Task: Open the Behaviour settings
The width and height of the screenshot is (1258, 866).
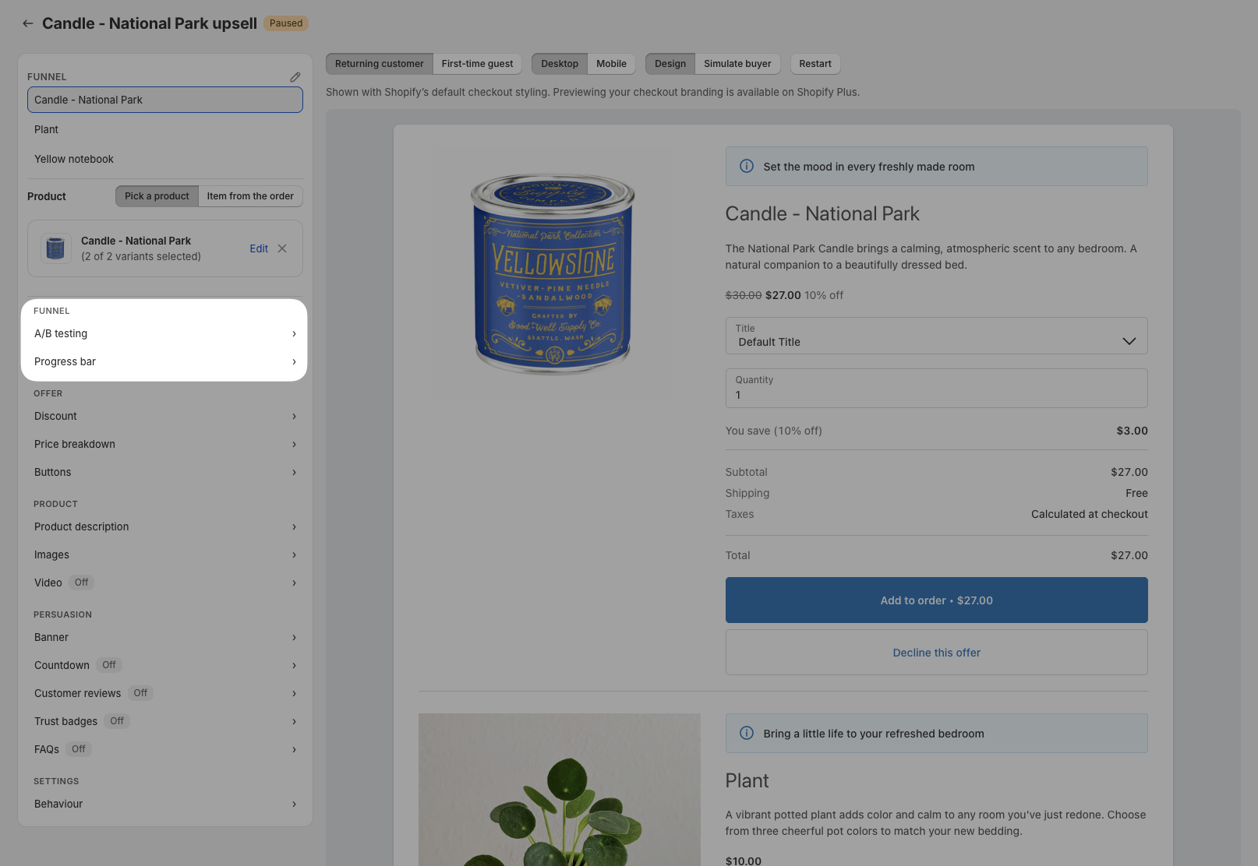Action: pyautogui.click(x=165, y=804)
